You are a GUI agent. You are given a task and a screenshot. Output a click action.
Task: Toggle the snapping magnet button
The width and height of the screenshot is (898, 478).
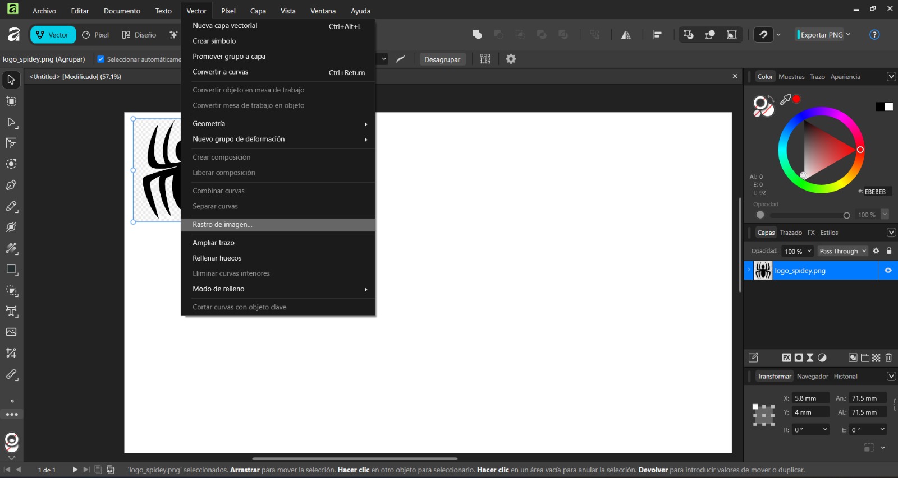763,35
